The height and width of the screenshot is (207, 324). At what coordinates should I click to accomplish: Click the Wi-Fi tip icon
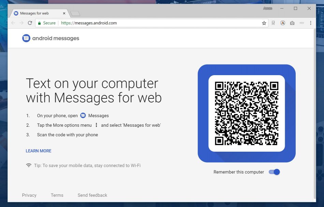[x=29, y=165]
